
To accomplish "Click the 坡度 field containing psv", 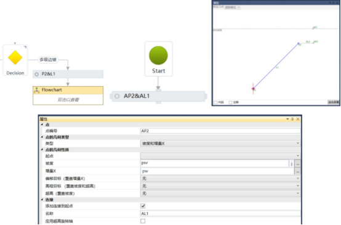I will point(214,163).
